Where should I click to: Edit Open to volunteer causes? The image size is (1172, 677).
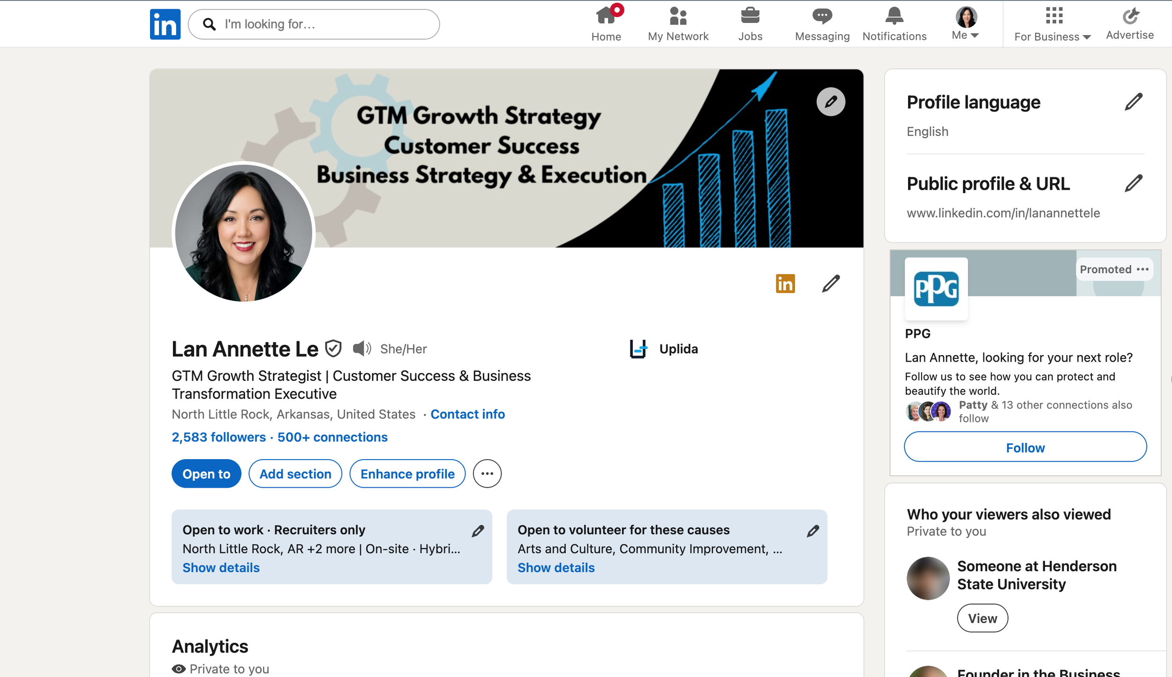point(813,531)
